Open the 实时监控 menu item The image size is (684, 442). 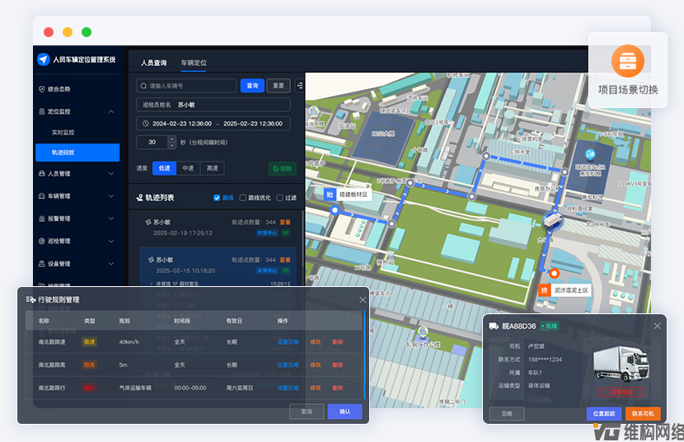click(x=63, y=132)
